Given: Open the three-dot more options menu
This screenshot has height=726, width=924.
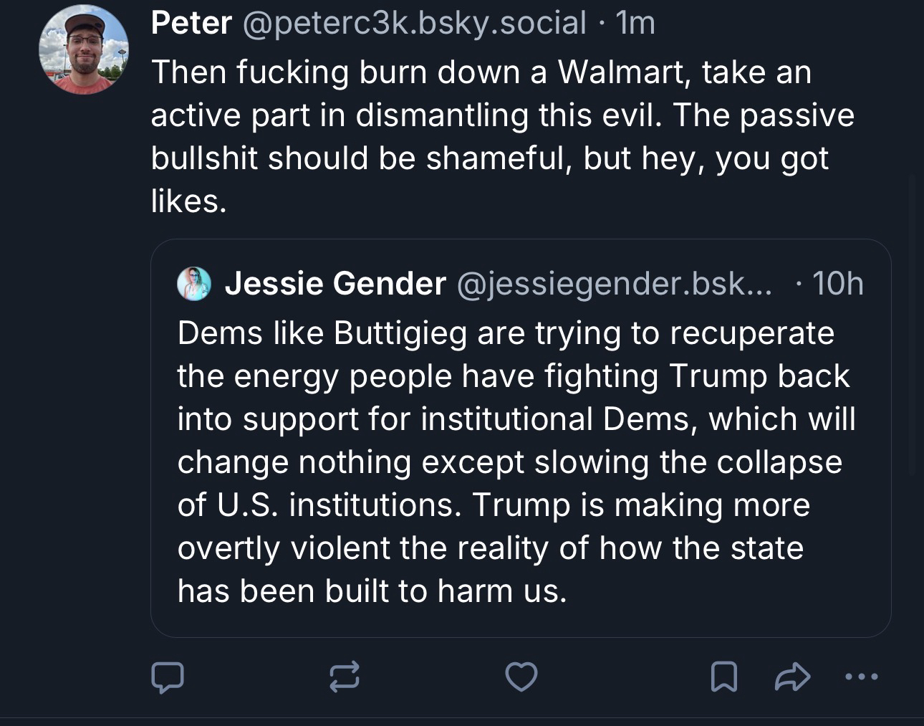Looking at the screenshot, I should point(860,677).
